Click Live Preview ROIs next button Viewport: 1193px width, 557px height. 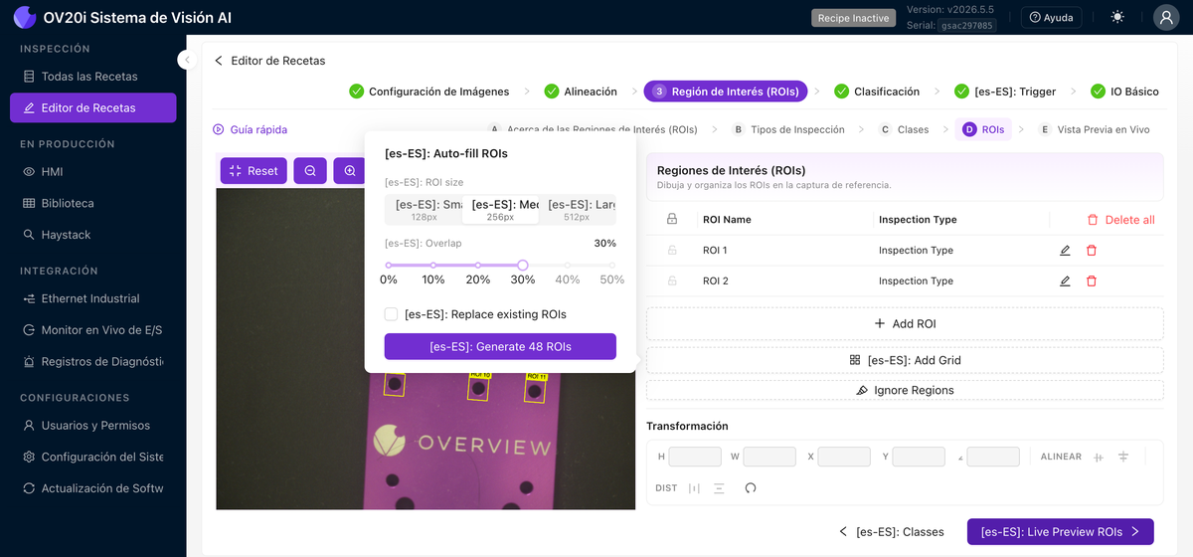1060,532
